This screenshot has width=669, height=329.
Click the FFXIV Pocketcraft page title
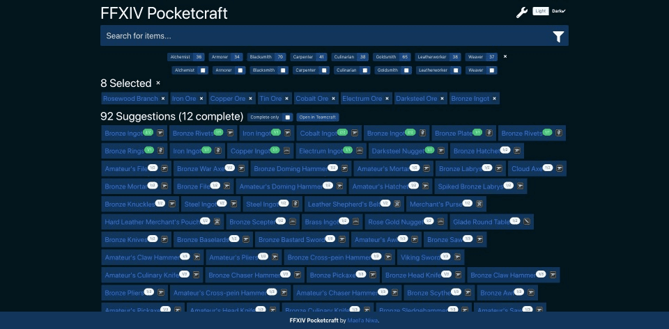pyautogui.click(x=164, y=13)
